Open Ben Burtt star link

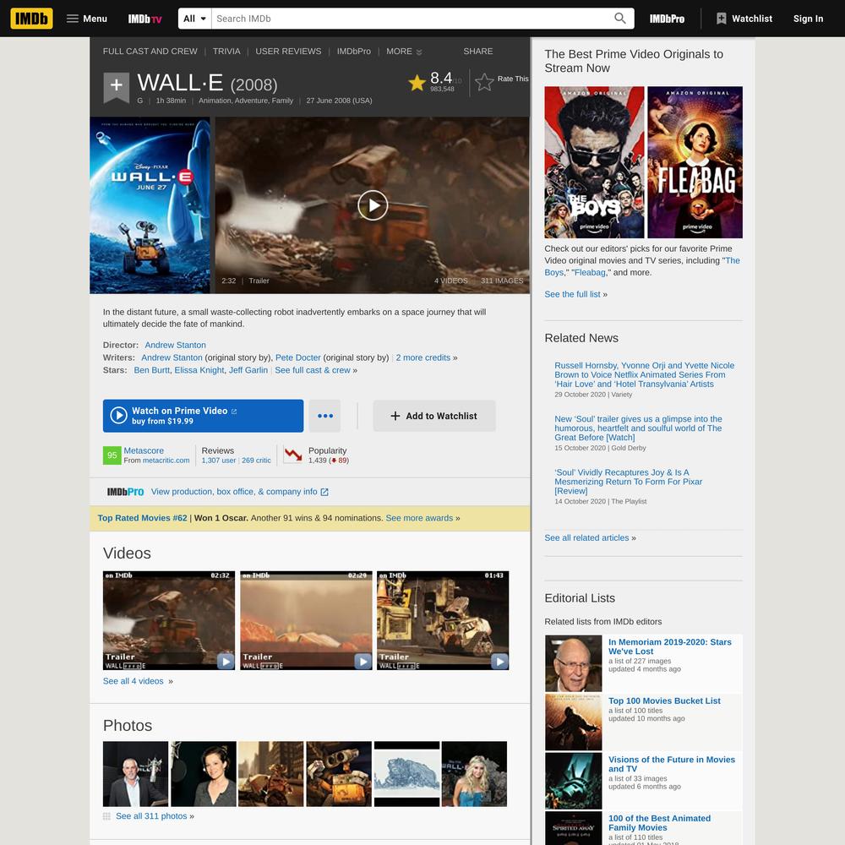152,370
